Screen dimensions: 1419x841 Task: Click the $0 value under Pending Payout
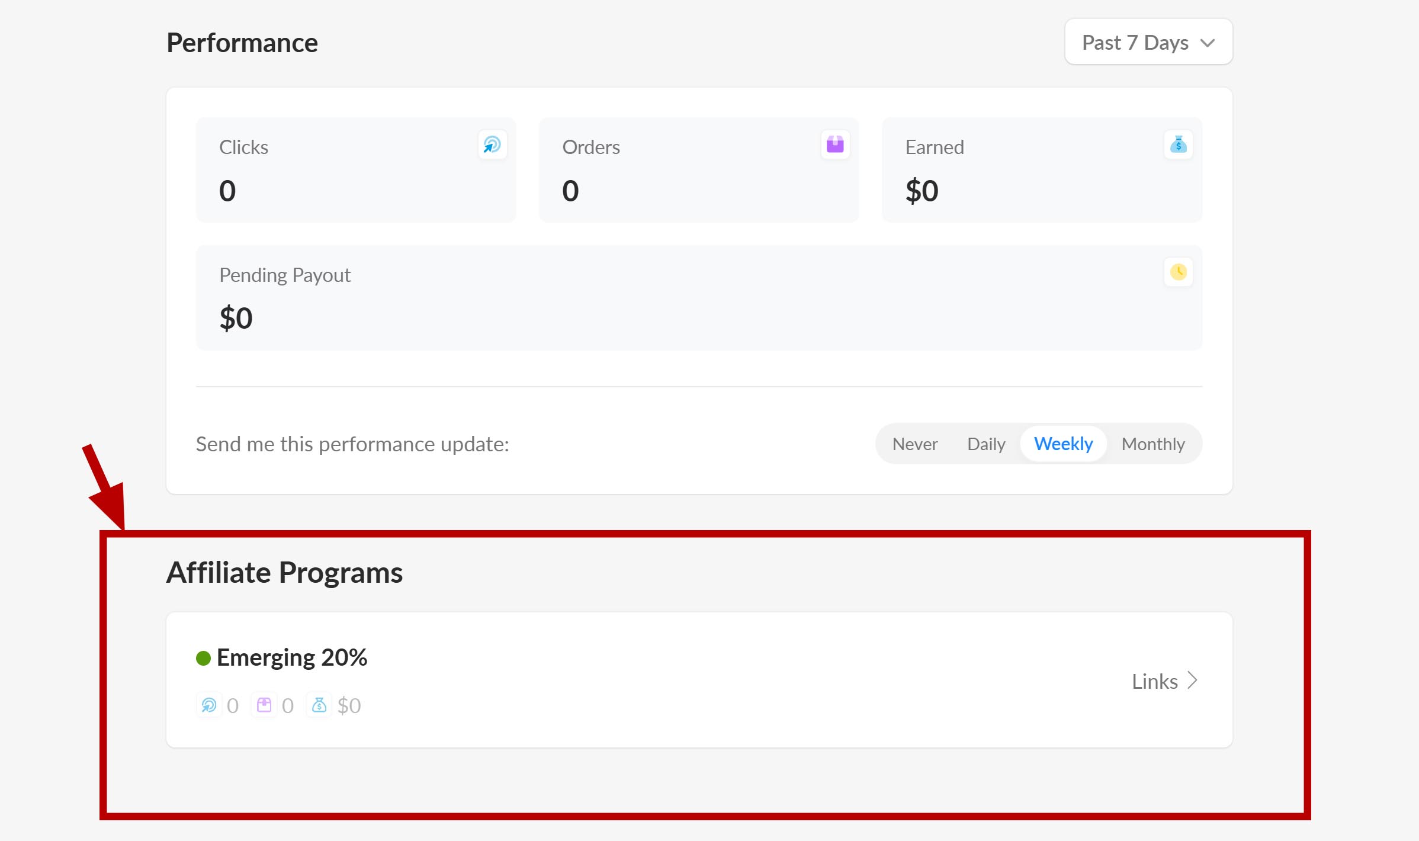tap(236, 319)
